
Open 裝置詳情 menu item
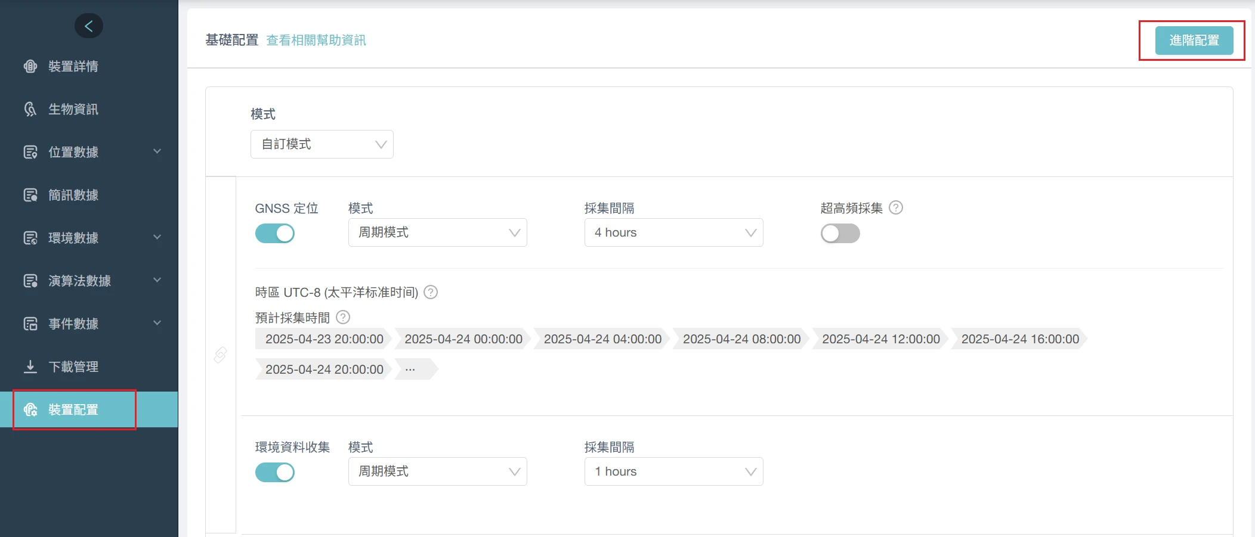coord(89,66)
